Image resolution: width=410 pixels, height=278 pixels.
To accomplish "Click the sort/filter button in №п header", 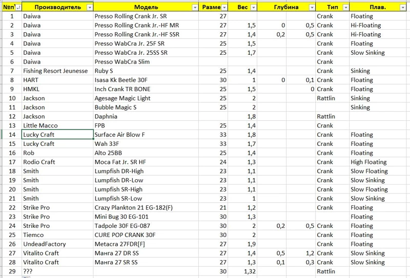I will [x=18, y=8].
